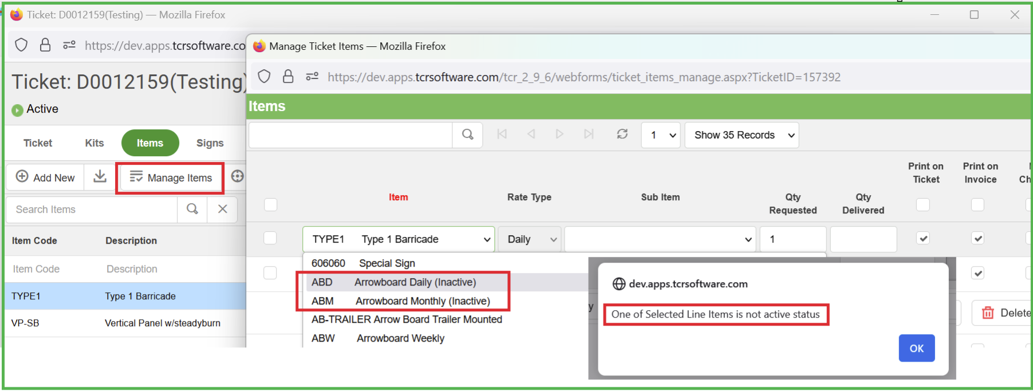Check the select-all checkbox in header
Viewport: 1033px width, 392px height.
click(x=270, y=205)
